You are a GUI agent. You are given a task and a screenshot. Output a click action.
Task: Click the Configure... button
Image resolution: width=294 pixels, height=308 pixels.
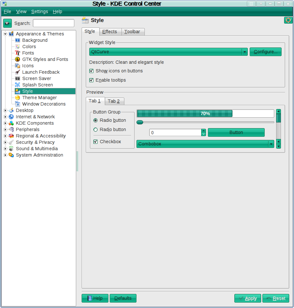[x=266, y=52]
